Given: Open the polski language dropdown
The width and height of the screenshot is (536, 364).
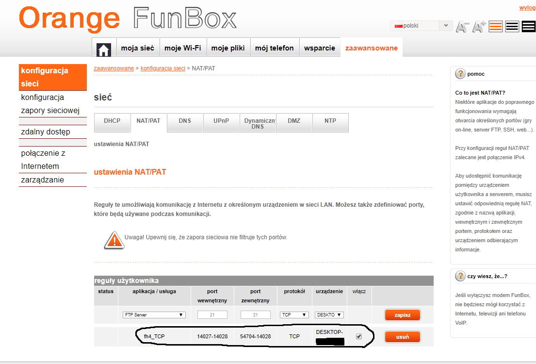Looking at the screenshot, I should pos(422,26).
